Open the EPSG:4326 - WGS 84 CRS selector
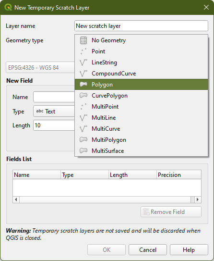The image size is (214, 261). [40, 67]
